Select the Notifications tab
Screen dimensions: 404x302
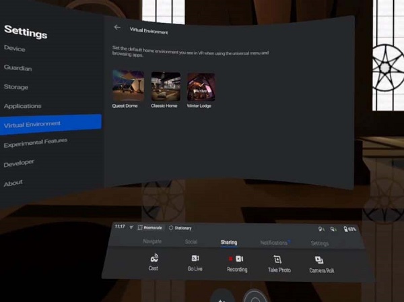(273, 243)
